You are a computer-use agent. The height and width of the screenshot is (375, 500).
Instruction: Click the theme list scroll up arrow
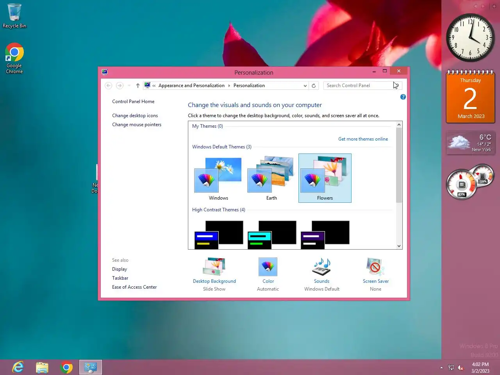click(399, 125)
